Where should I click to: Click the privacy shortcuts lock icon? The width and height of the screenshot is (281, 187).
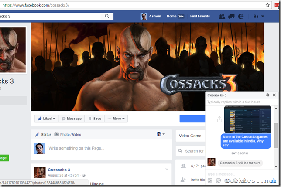[x=254, y=17]
